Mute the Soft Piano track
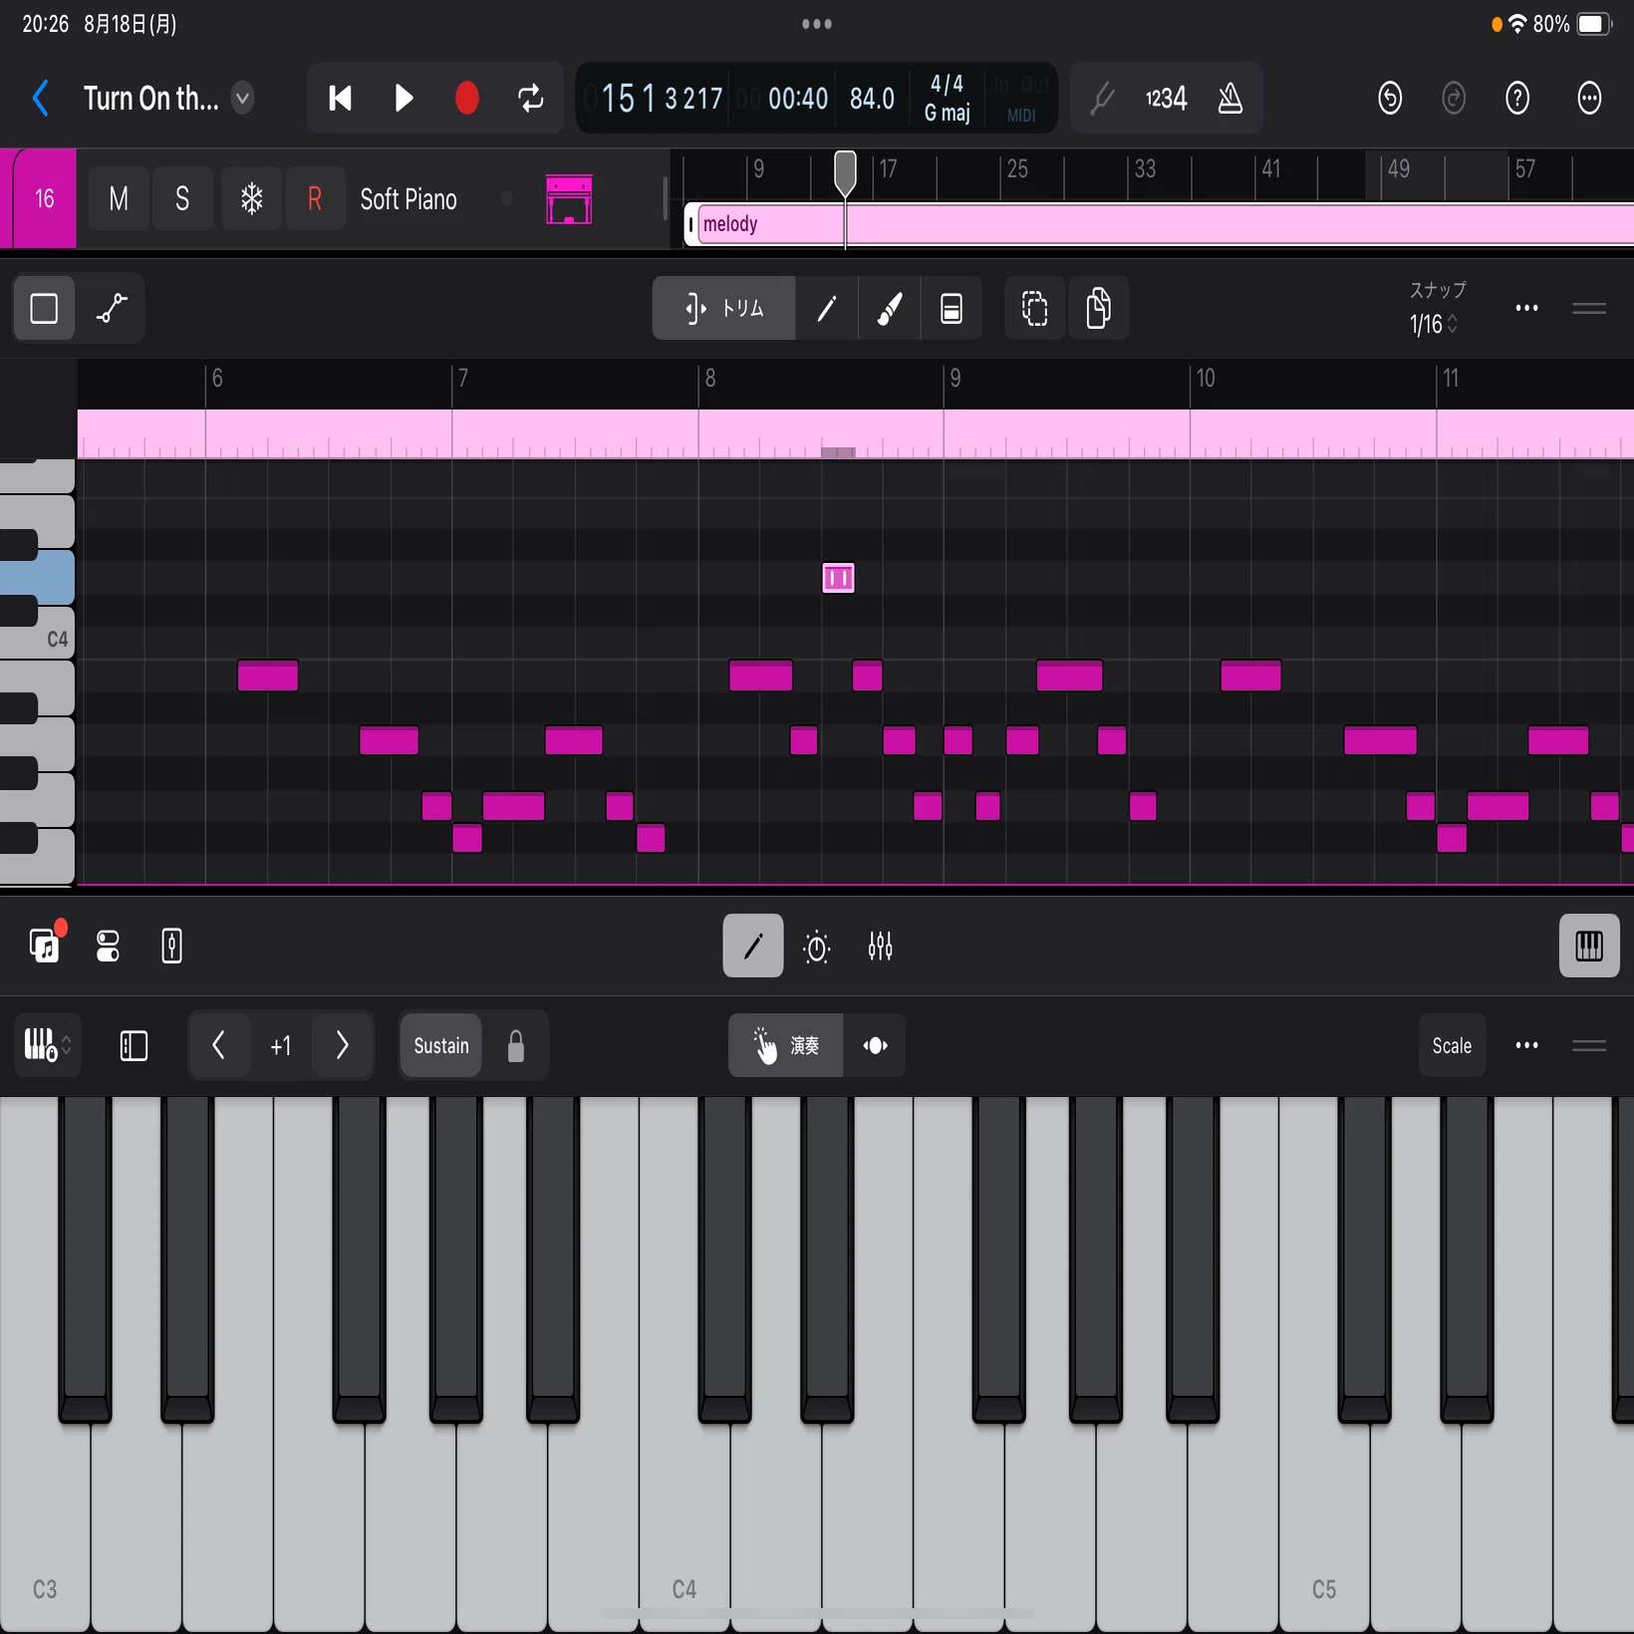This screenshot has height=1634, width=1634. click(119, 199)
